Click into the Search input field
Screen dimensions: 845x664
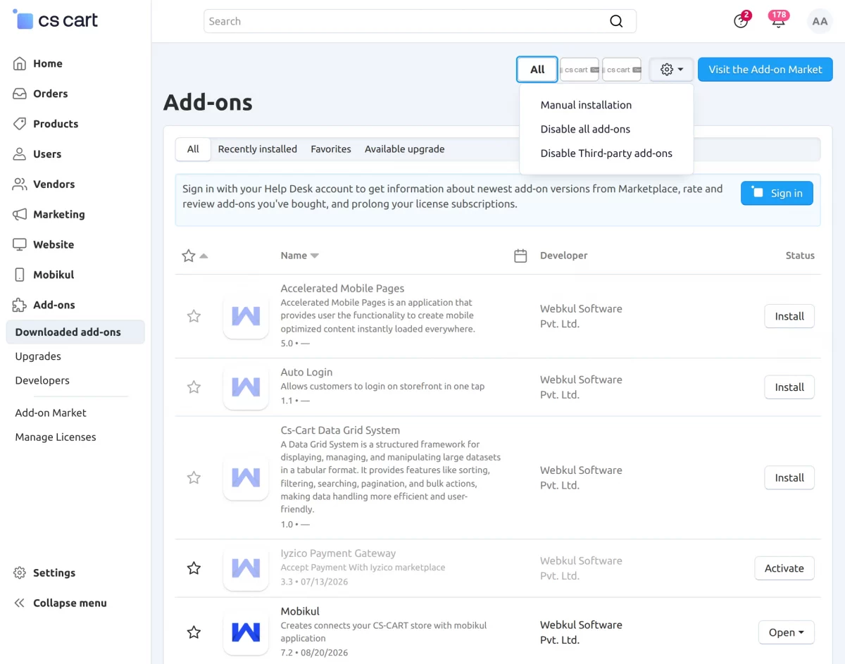(x=420, y=21)
